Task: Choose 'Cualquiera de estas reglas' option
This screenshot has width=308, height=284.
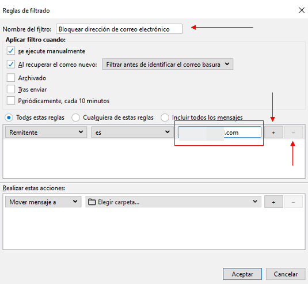Action: 75,118
